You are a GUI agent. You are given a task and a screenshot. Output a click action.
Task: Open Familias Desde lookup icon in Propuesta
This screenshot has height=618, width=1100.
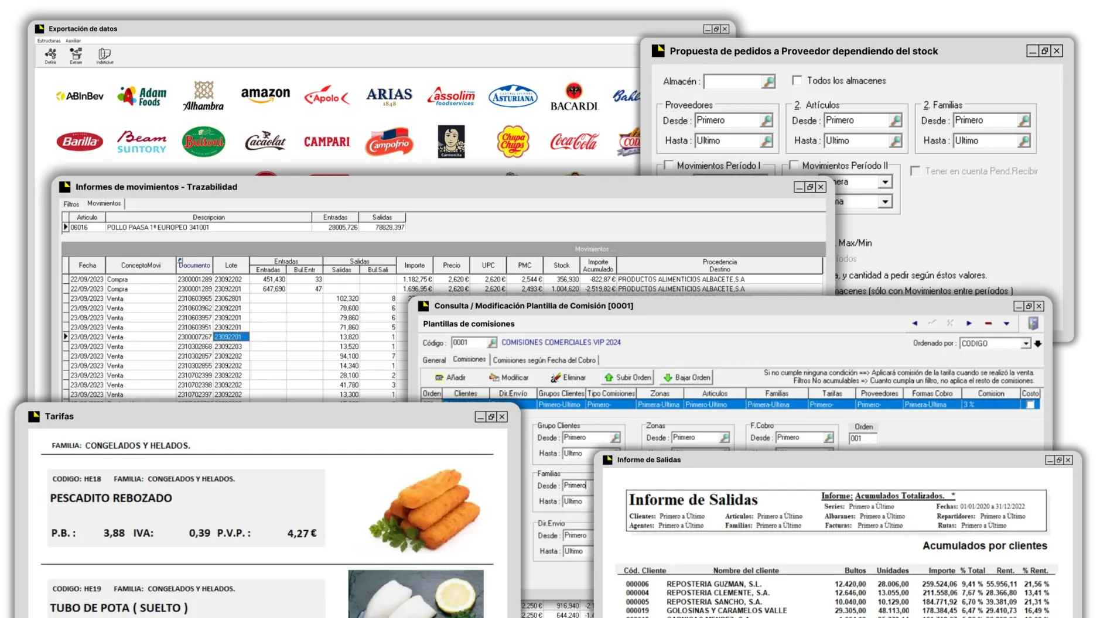tap(1023, 121)
